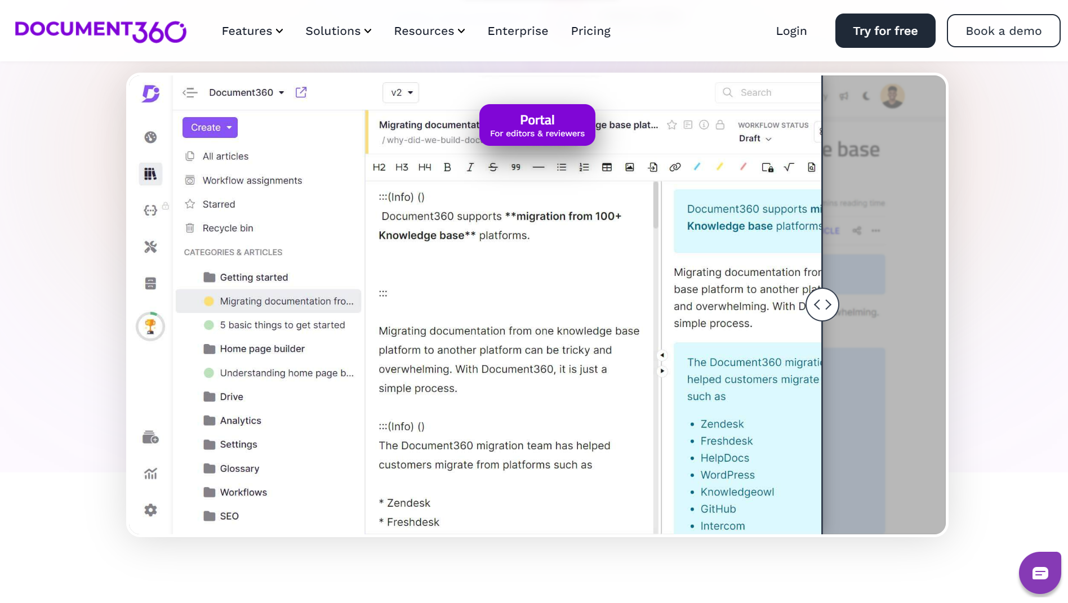Click the left pane collapse arrow

[x=662, y=355]
